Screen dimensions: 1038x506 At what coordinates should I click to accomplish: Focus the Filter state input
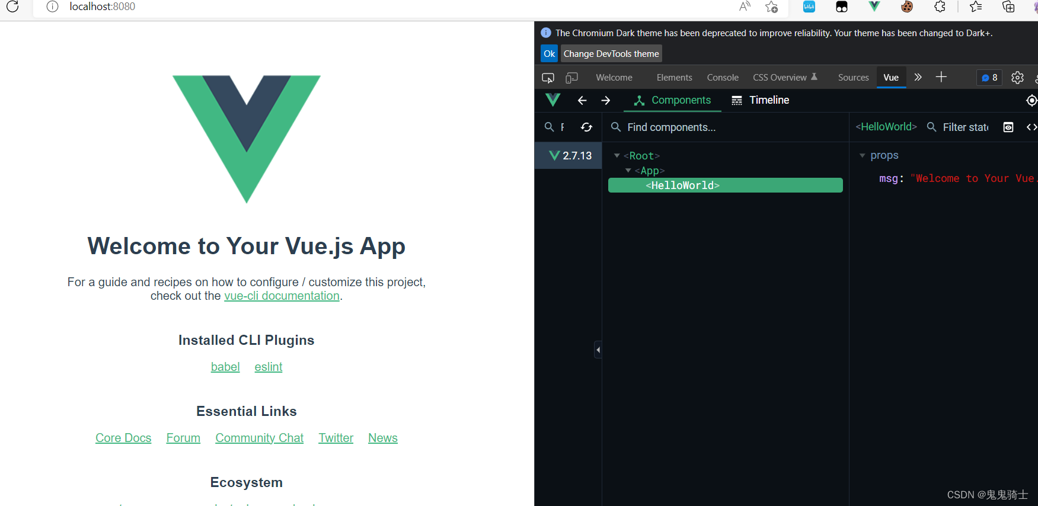click(966, 127)
